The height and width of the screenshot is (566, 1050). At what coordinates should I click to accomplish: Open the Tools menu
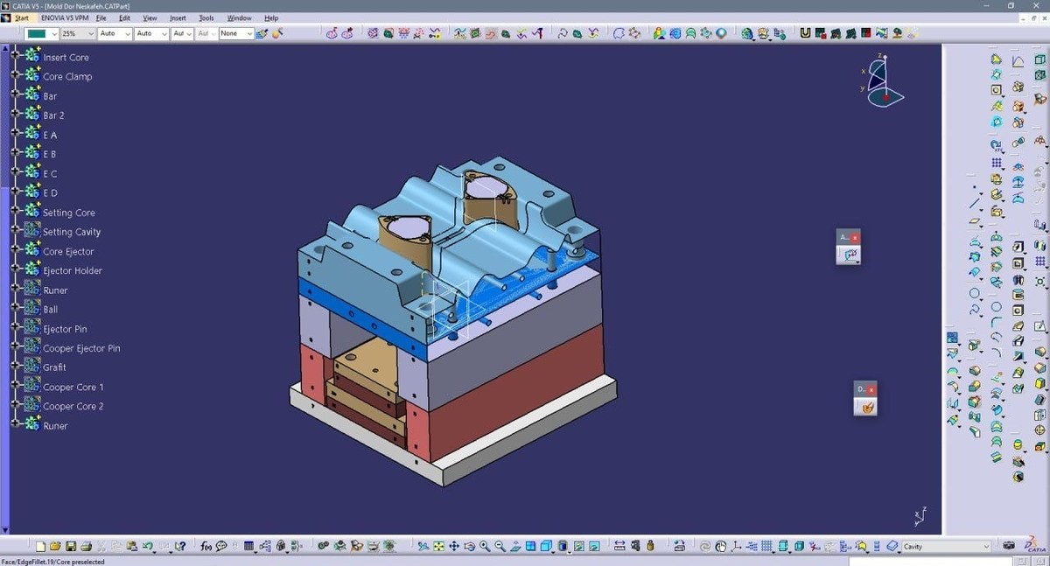pyautogui.click(x=206, y=17)
